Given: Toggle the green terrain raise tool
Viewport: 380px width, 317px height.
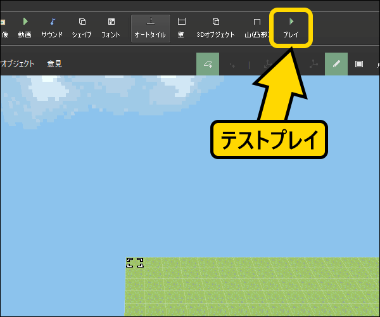Looking at the screenshot, I should coord(208,64).
